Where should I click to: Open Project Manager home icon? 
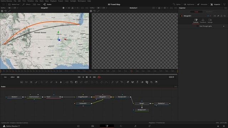[218, 126]
